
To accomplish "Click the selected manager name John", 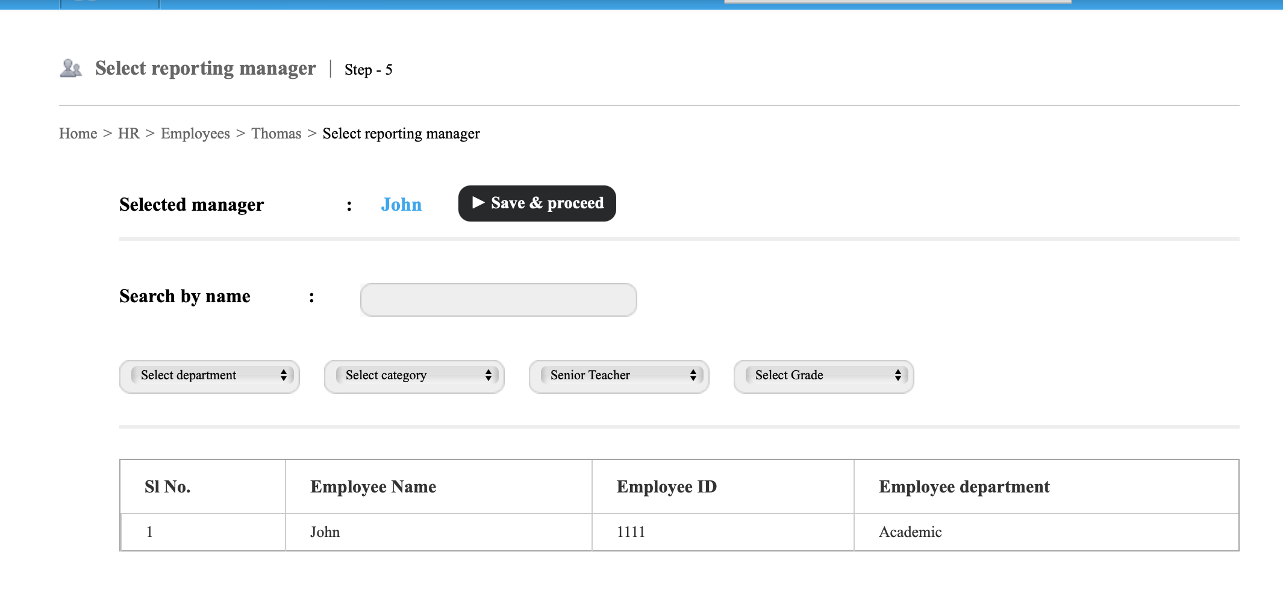I will point(401,205).
